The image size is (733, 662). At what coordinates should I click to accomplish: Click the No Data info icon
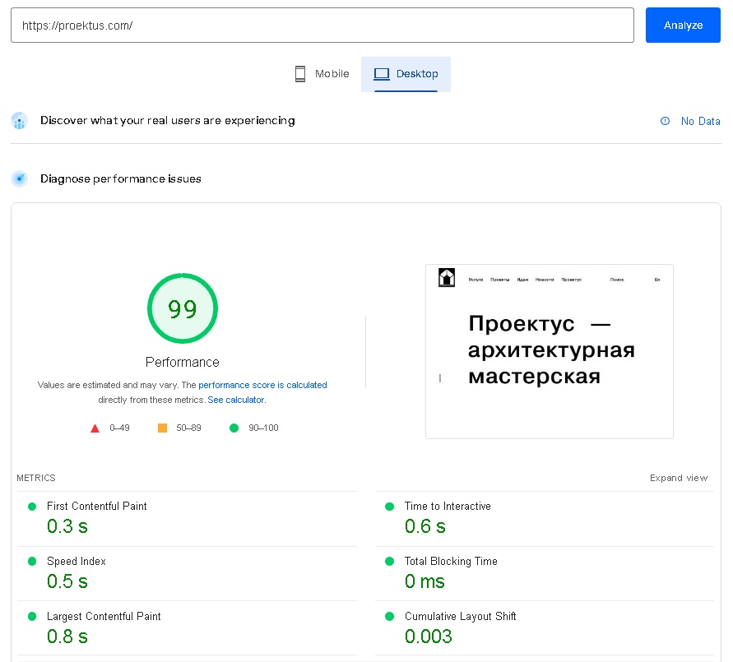(665, 121)
